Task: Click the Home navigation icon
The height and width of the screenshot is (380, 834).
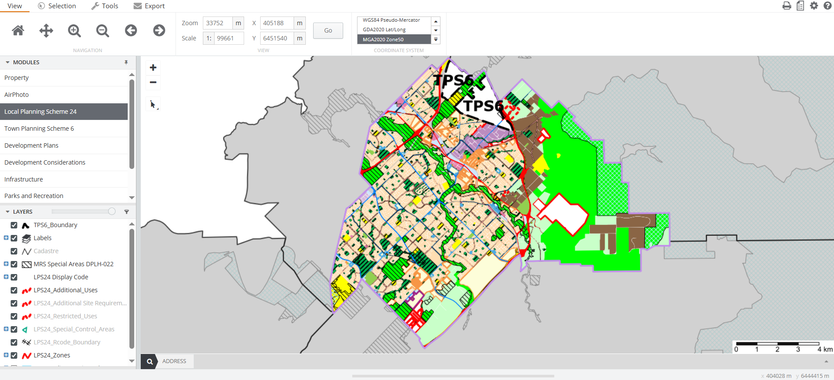Action: (18, 30)
